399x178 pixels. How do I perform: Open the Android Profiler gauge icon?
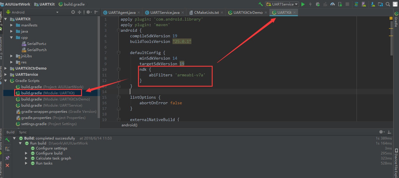click(x=333, y=4)
